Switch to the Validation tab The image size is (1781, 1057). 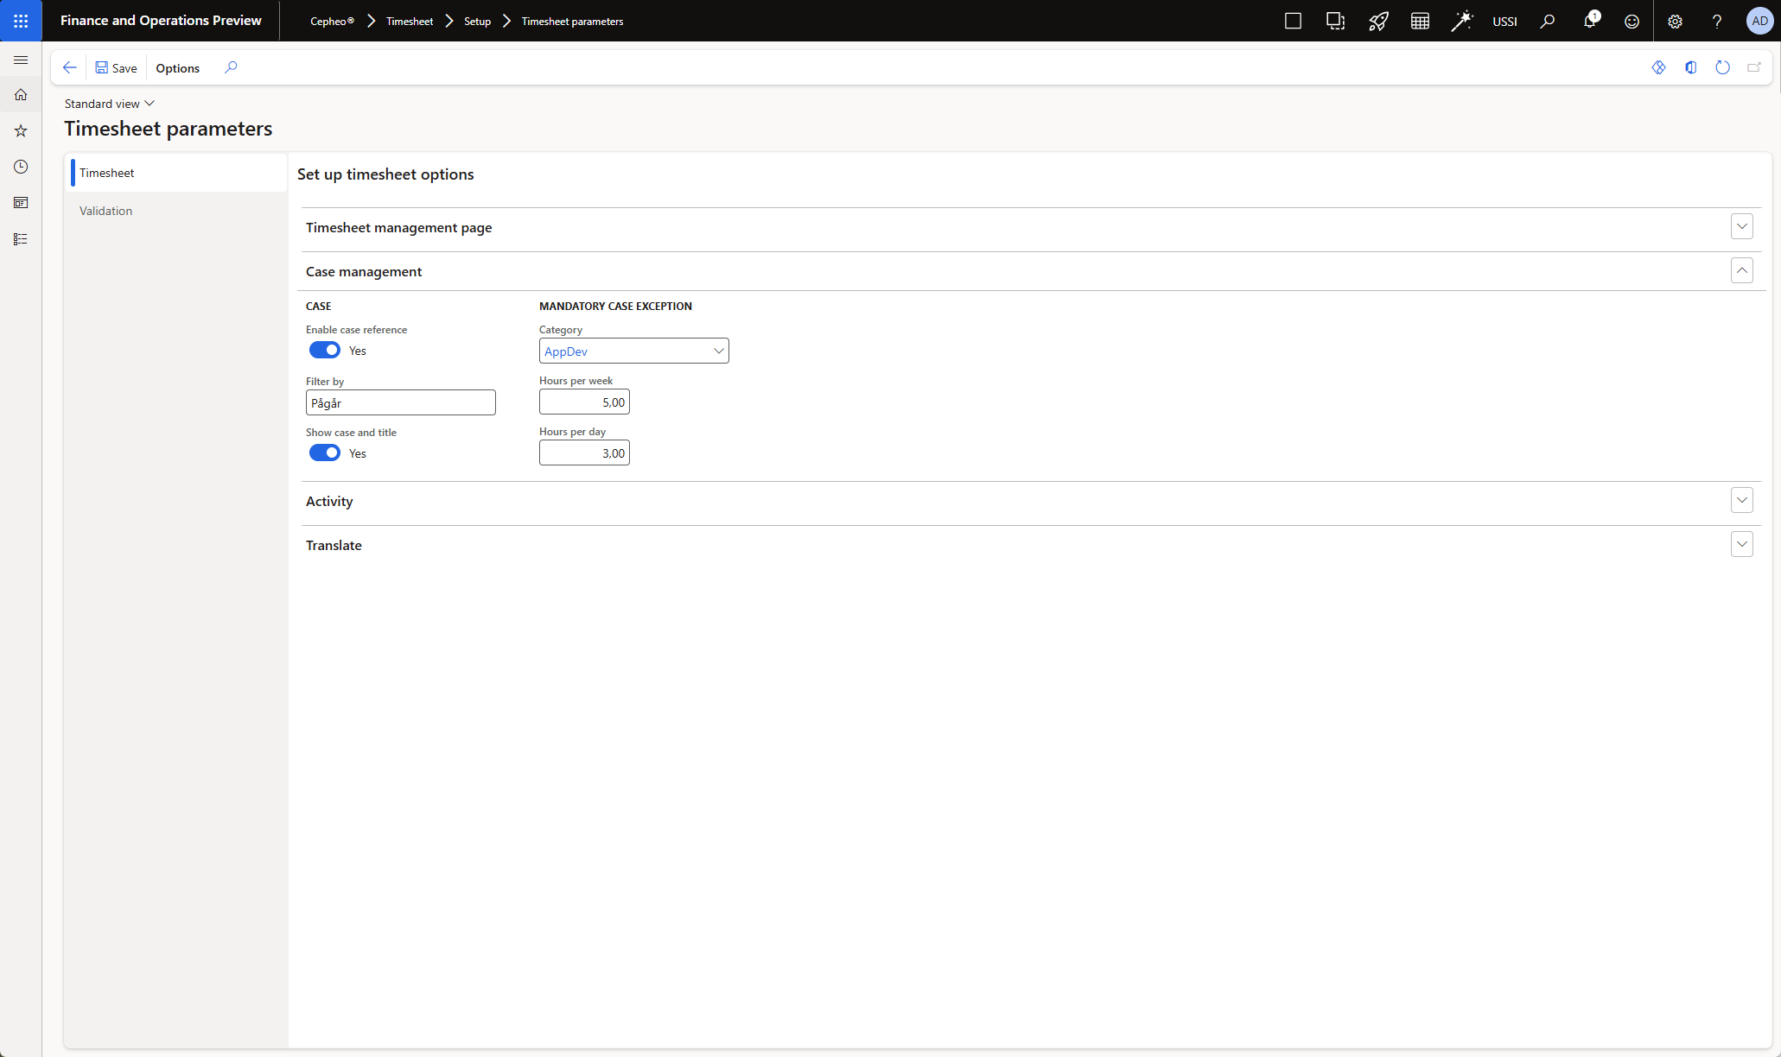[106, 211]
